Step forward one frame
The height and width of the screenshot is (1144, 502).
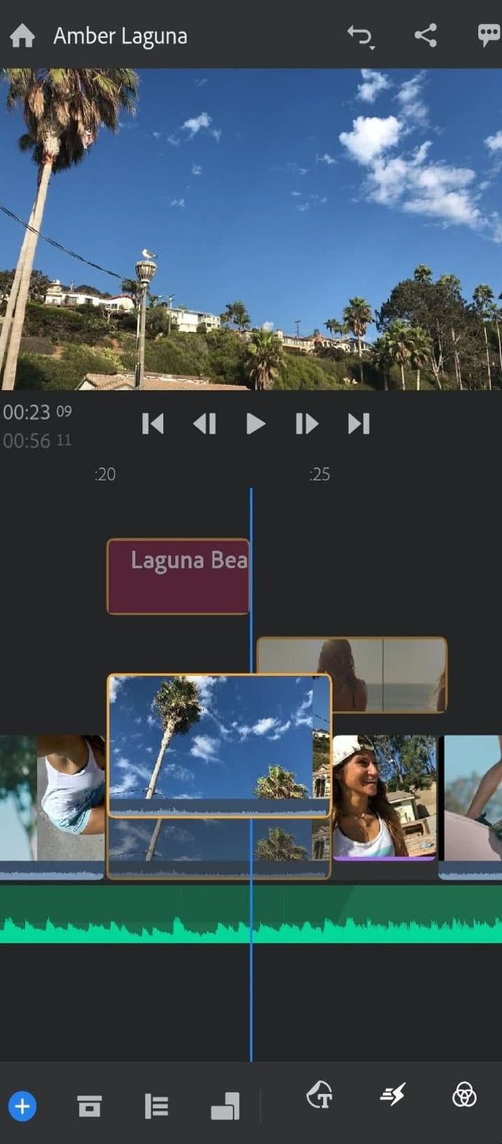pos(307,423)
